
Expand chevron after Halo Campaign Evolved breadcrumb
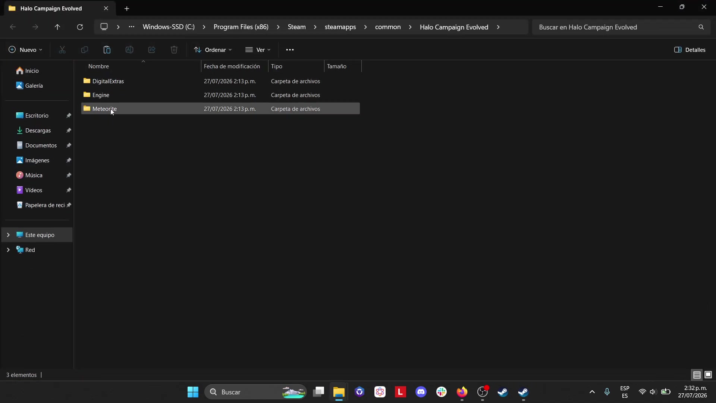point(498,27)
